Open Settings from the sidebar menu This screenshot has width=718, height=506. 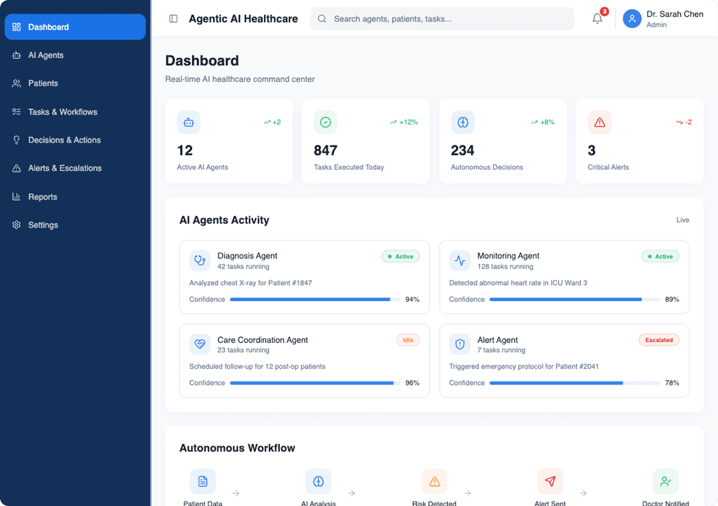pyautogui.click(x=16, y=225)
